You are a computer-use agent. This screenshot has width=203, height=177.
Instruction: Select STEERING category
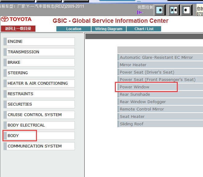point(39,73)
